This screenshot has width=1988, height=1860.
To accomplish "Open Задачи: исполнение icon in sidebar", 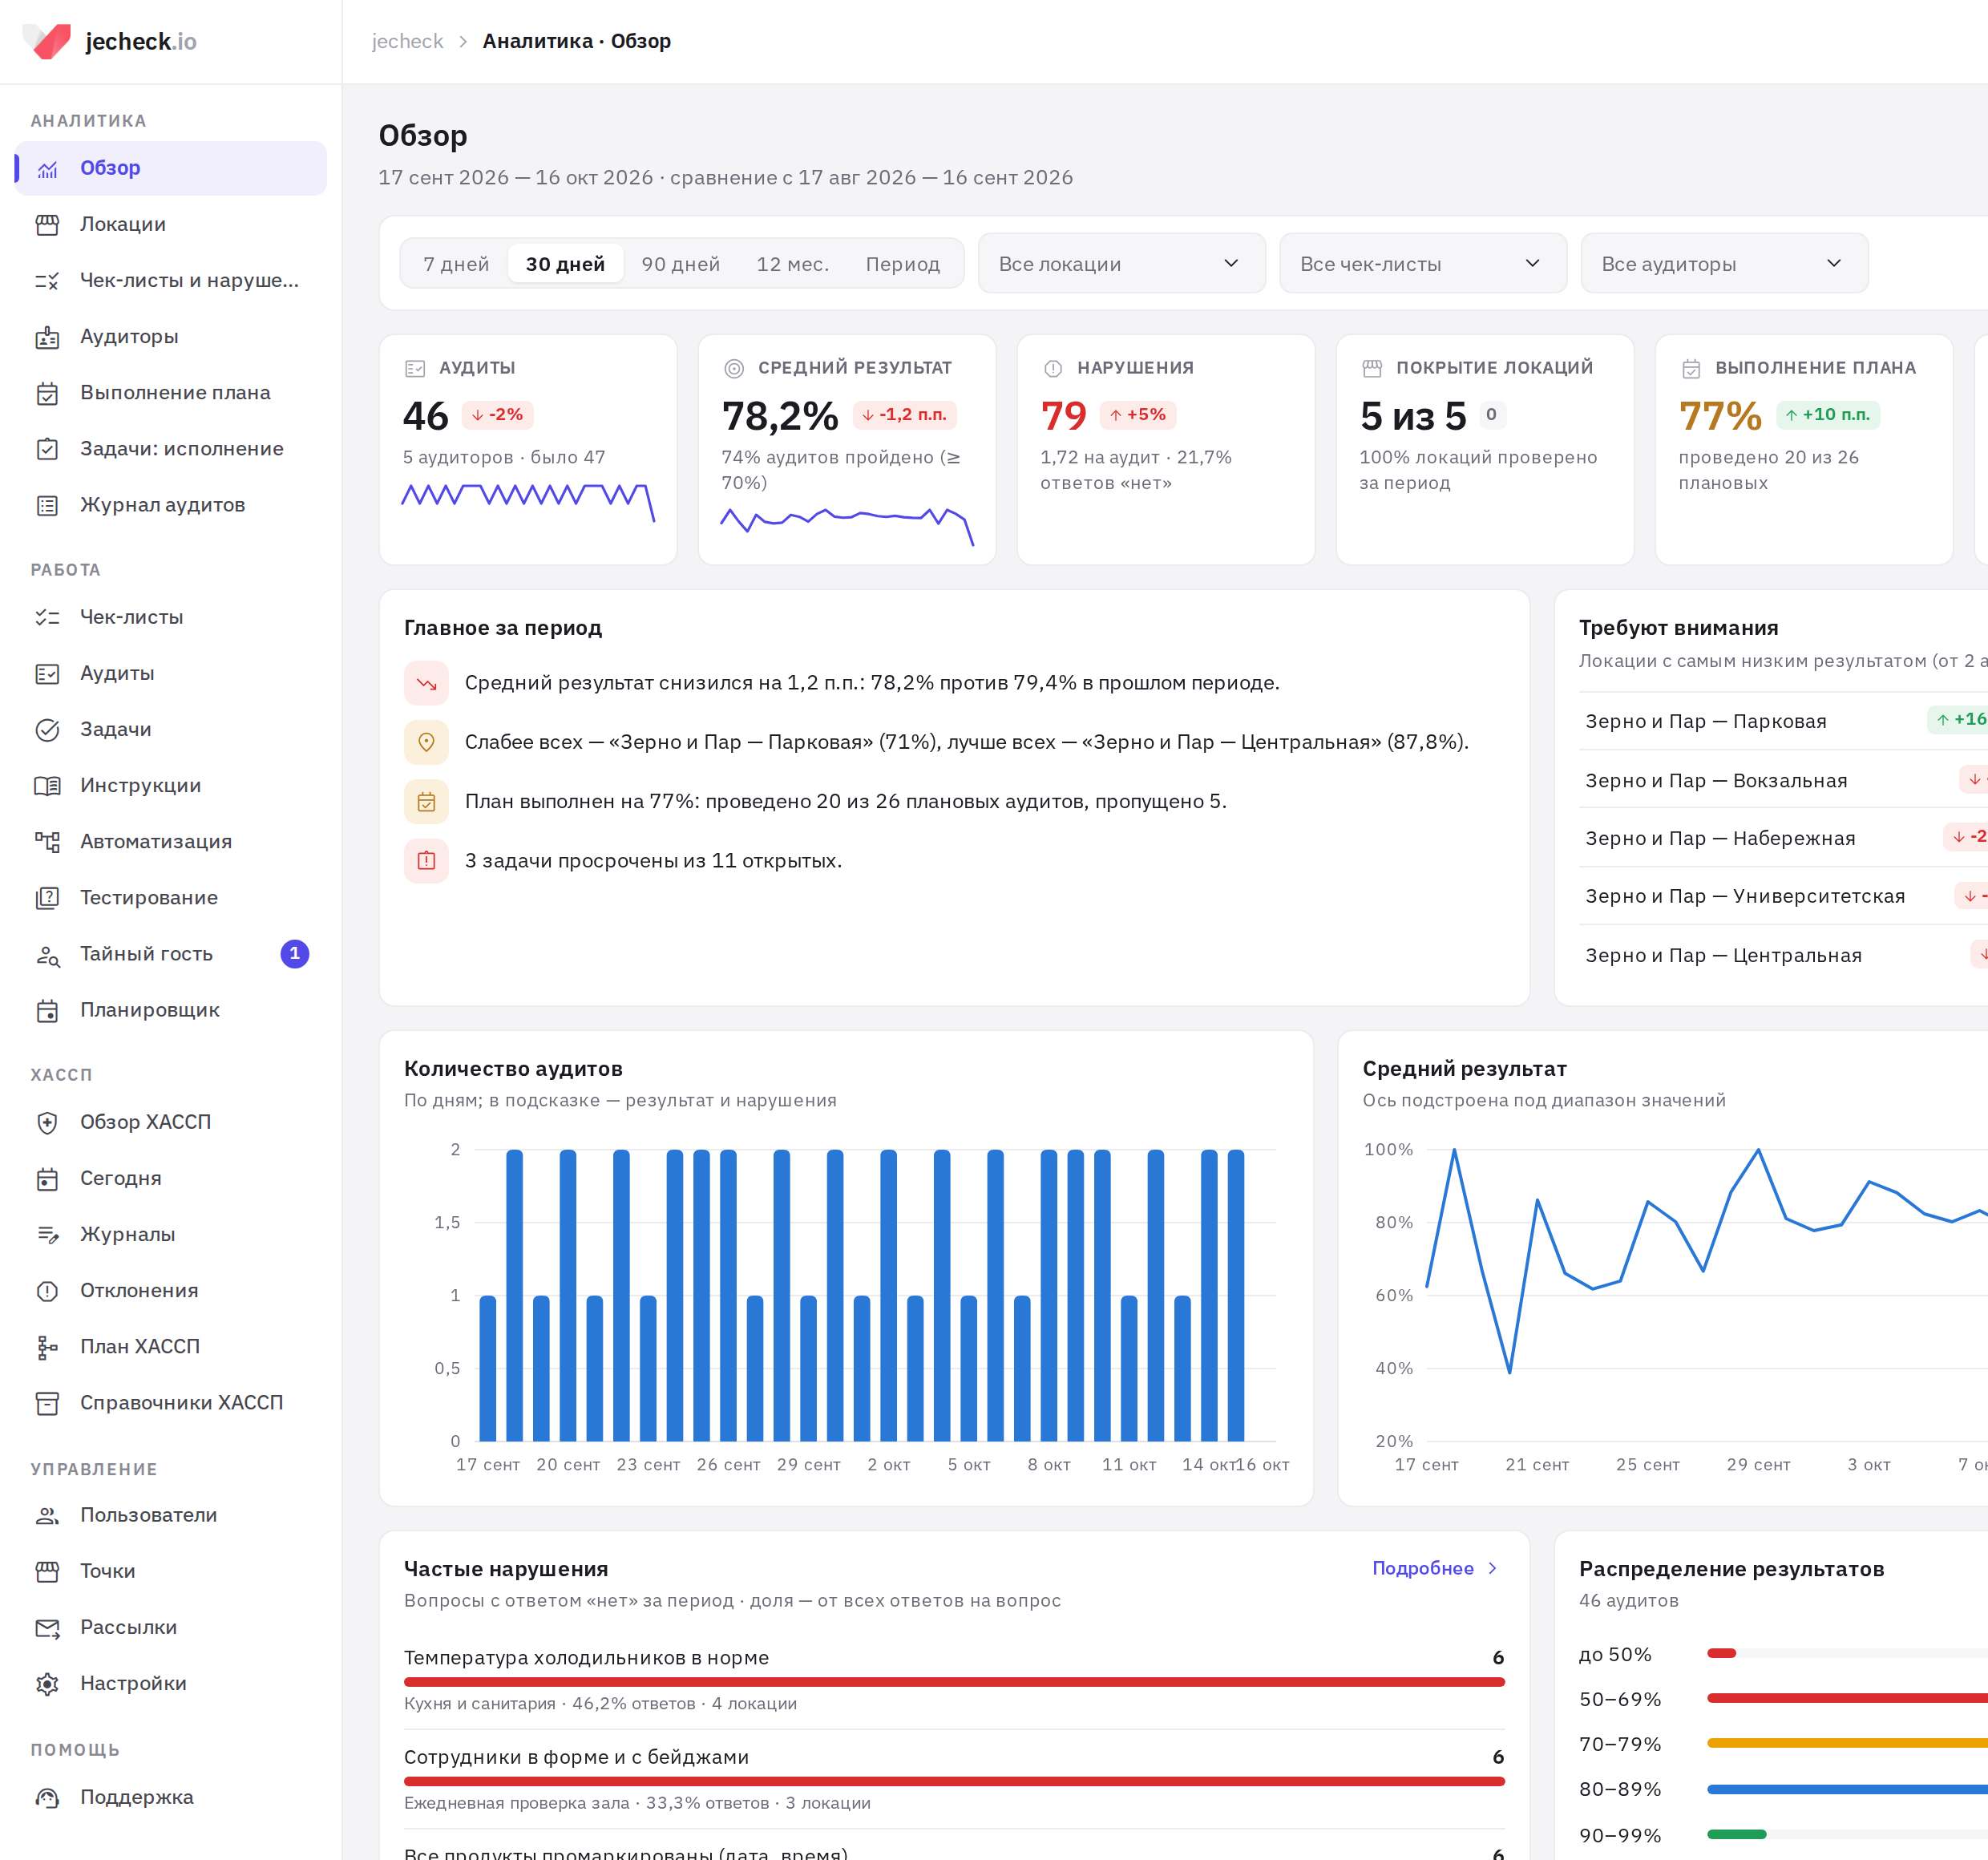I will pos(47,449).
